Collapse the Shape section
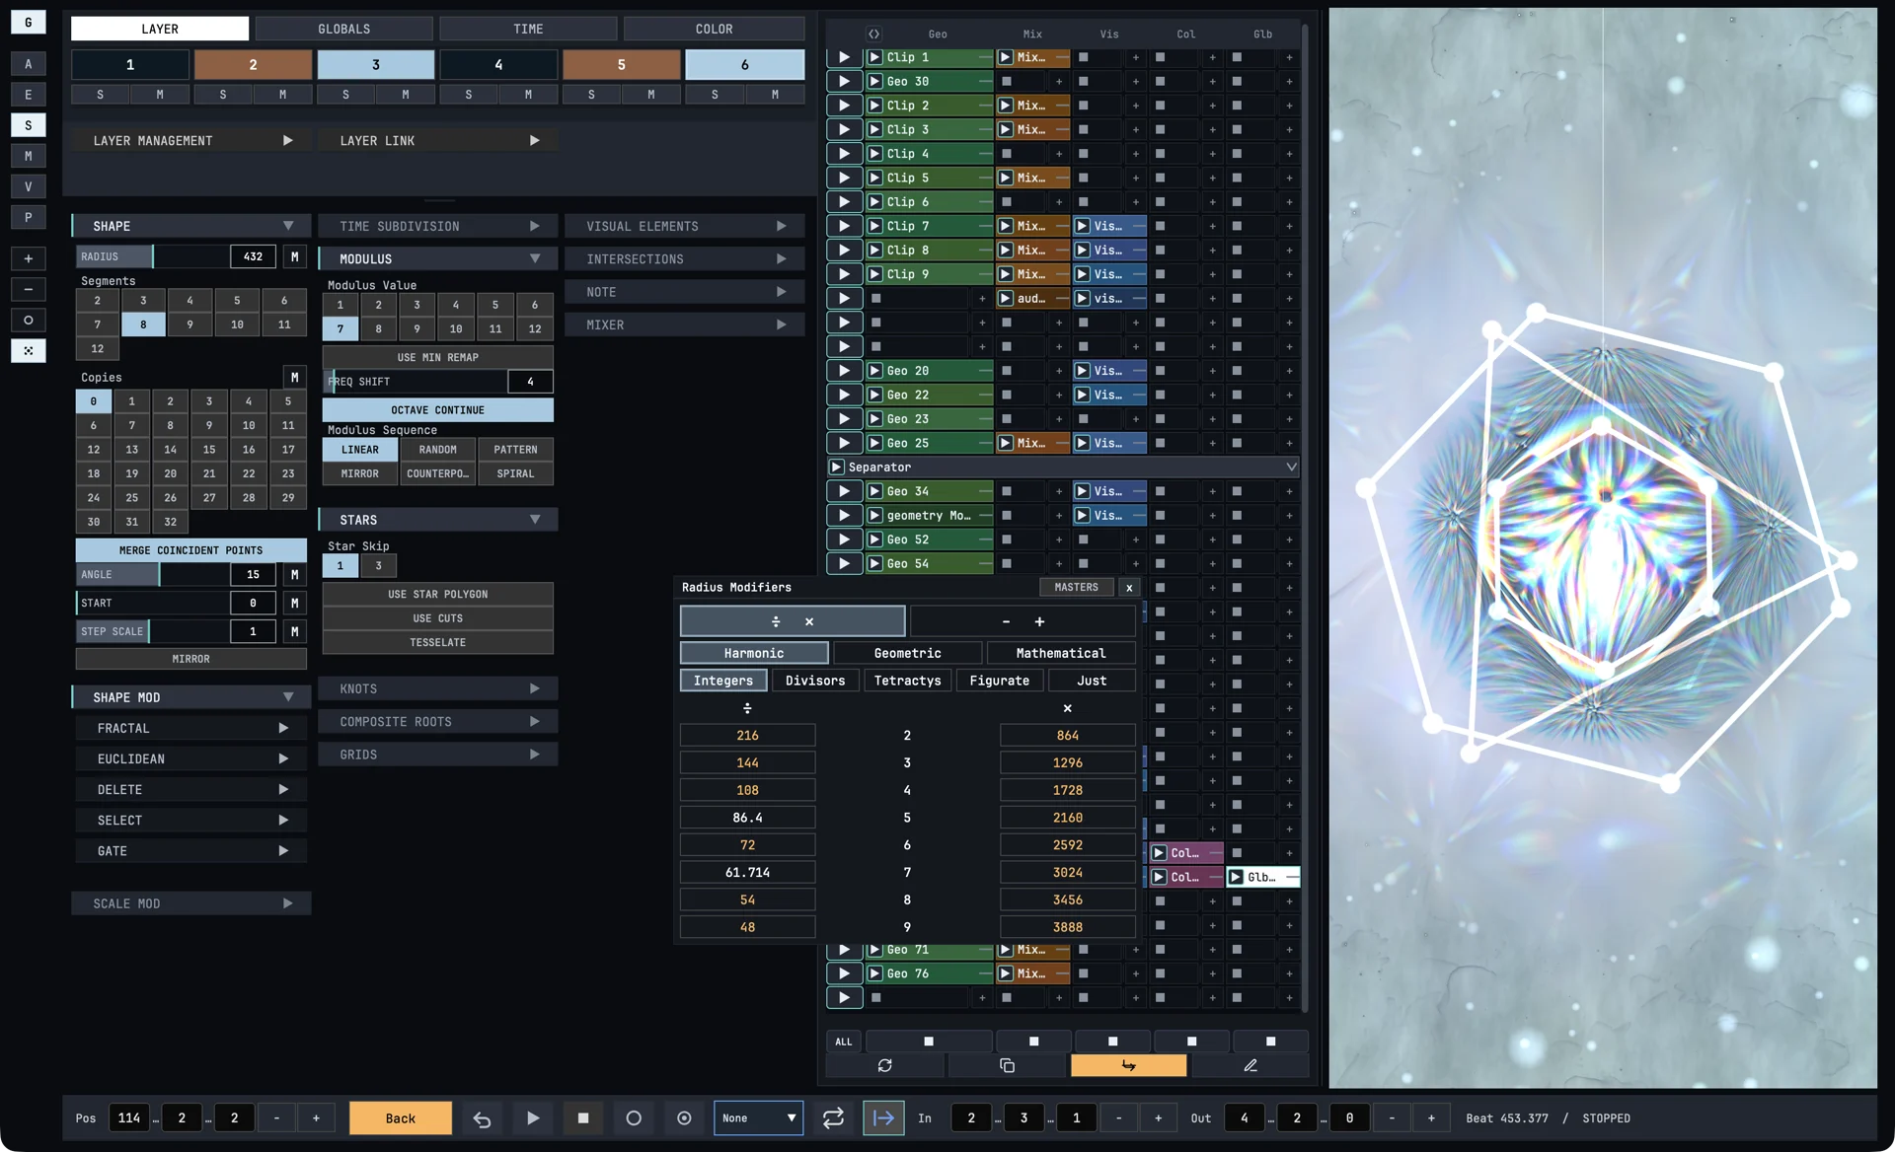The height and width of the screenshot is (1152, 1895). point(191,226)
